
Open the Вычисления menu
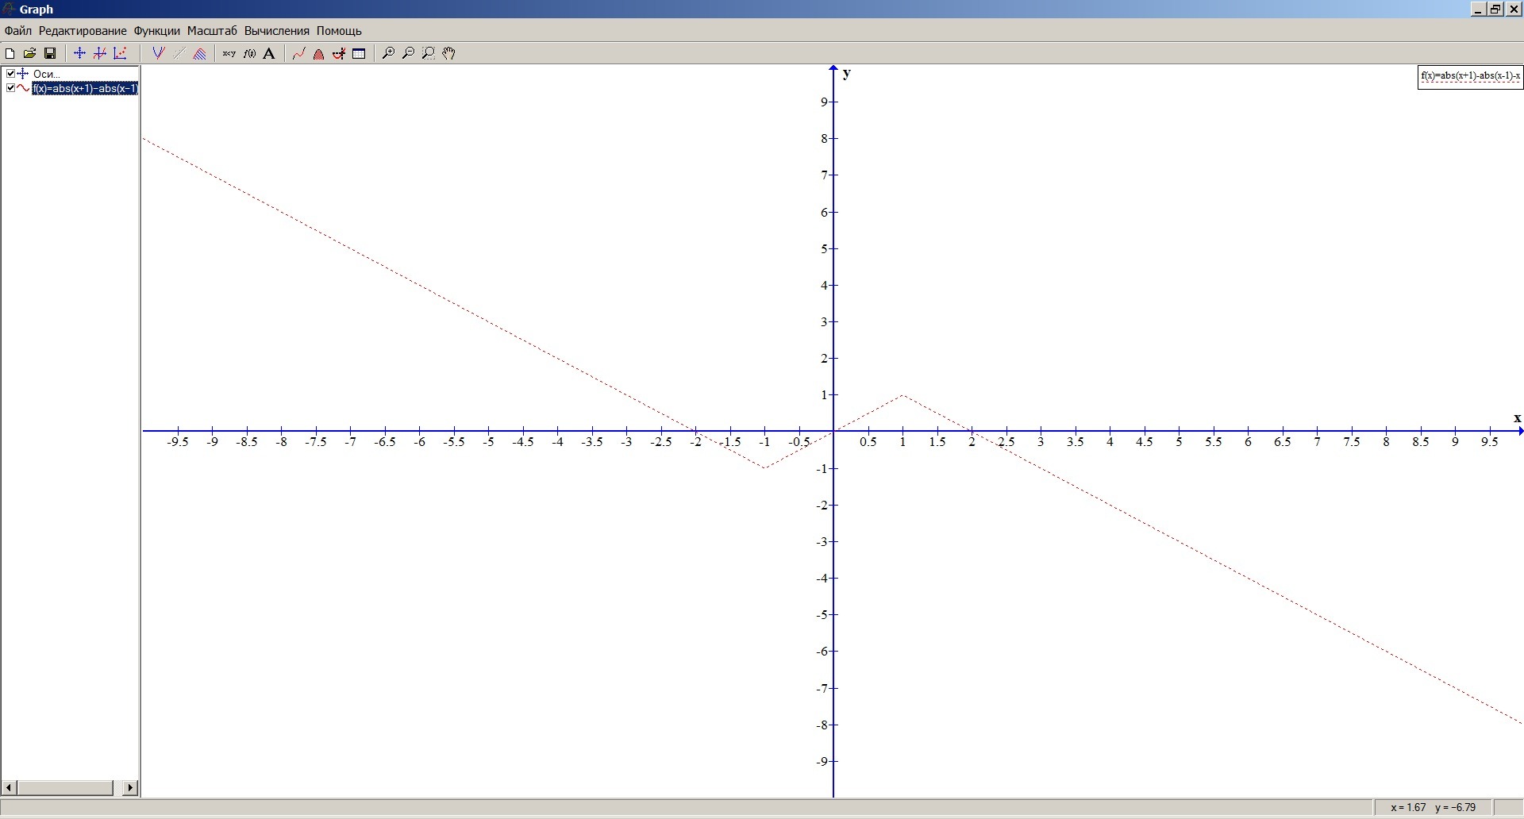276,31
